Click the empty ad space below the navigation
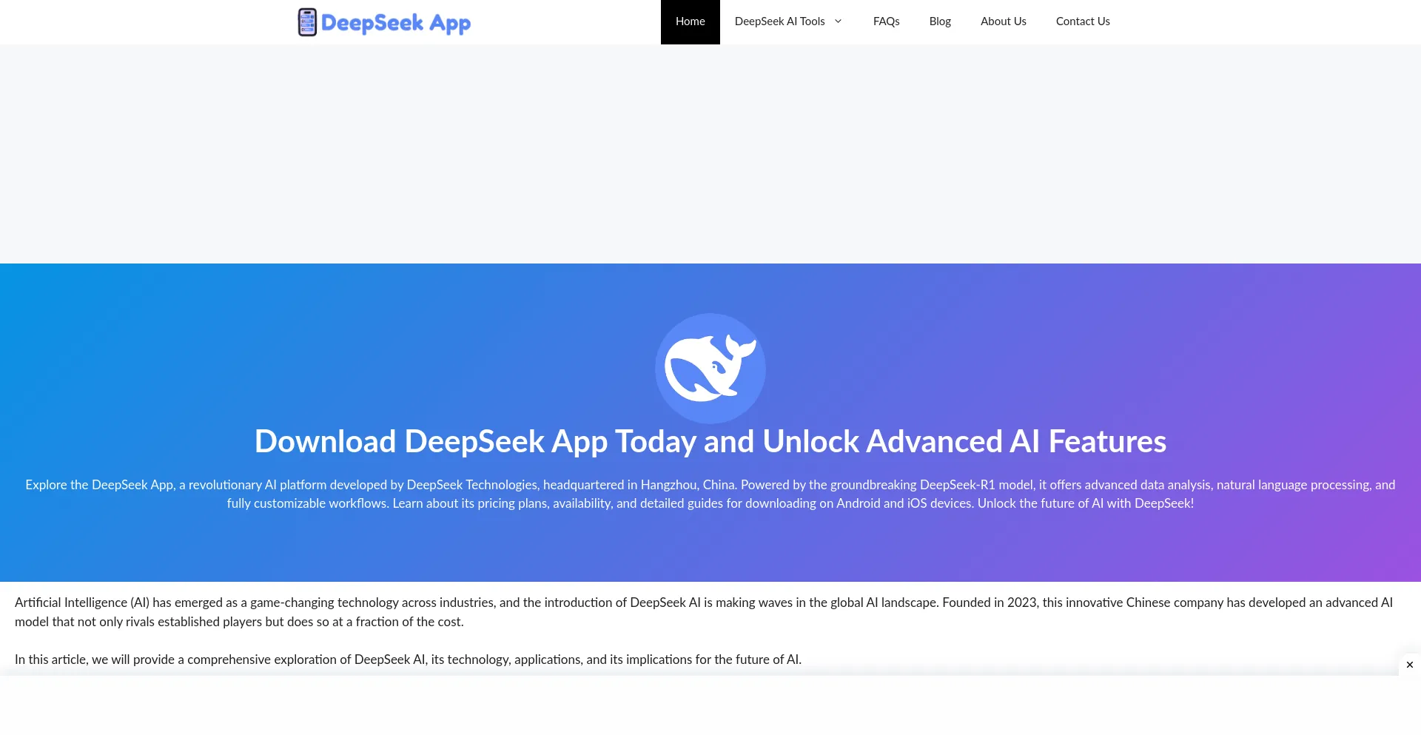The width and height of the screenshot is (1421, 735). pos(710,154)
